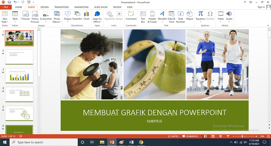Click the 74% zoom level

(x=262, y=136)
